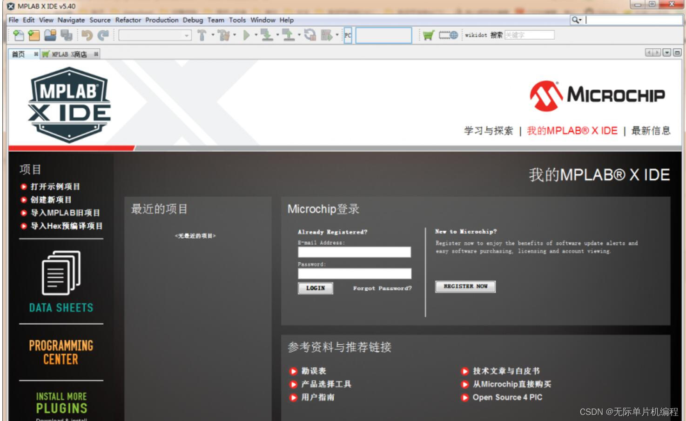Click the Debug Project icon
686x421 pixels.
[327, 35]
